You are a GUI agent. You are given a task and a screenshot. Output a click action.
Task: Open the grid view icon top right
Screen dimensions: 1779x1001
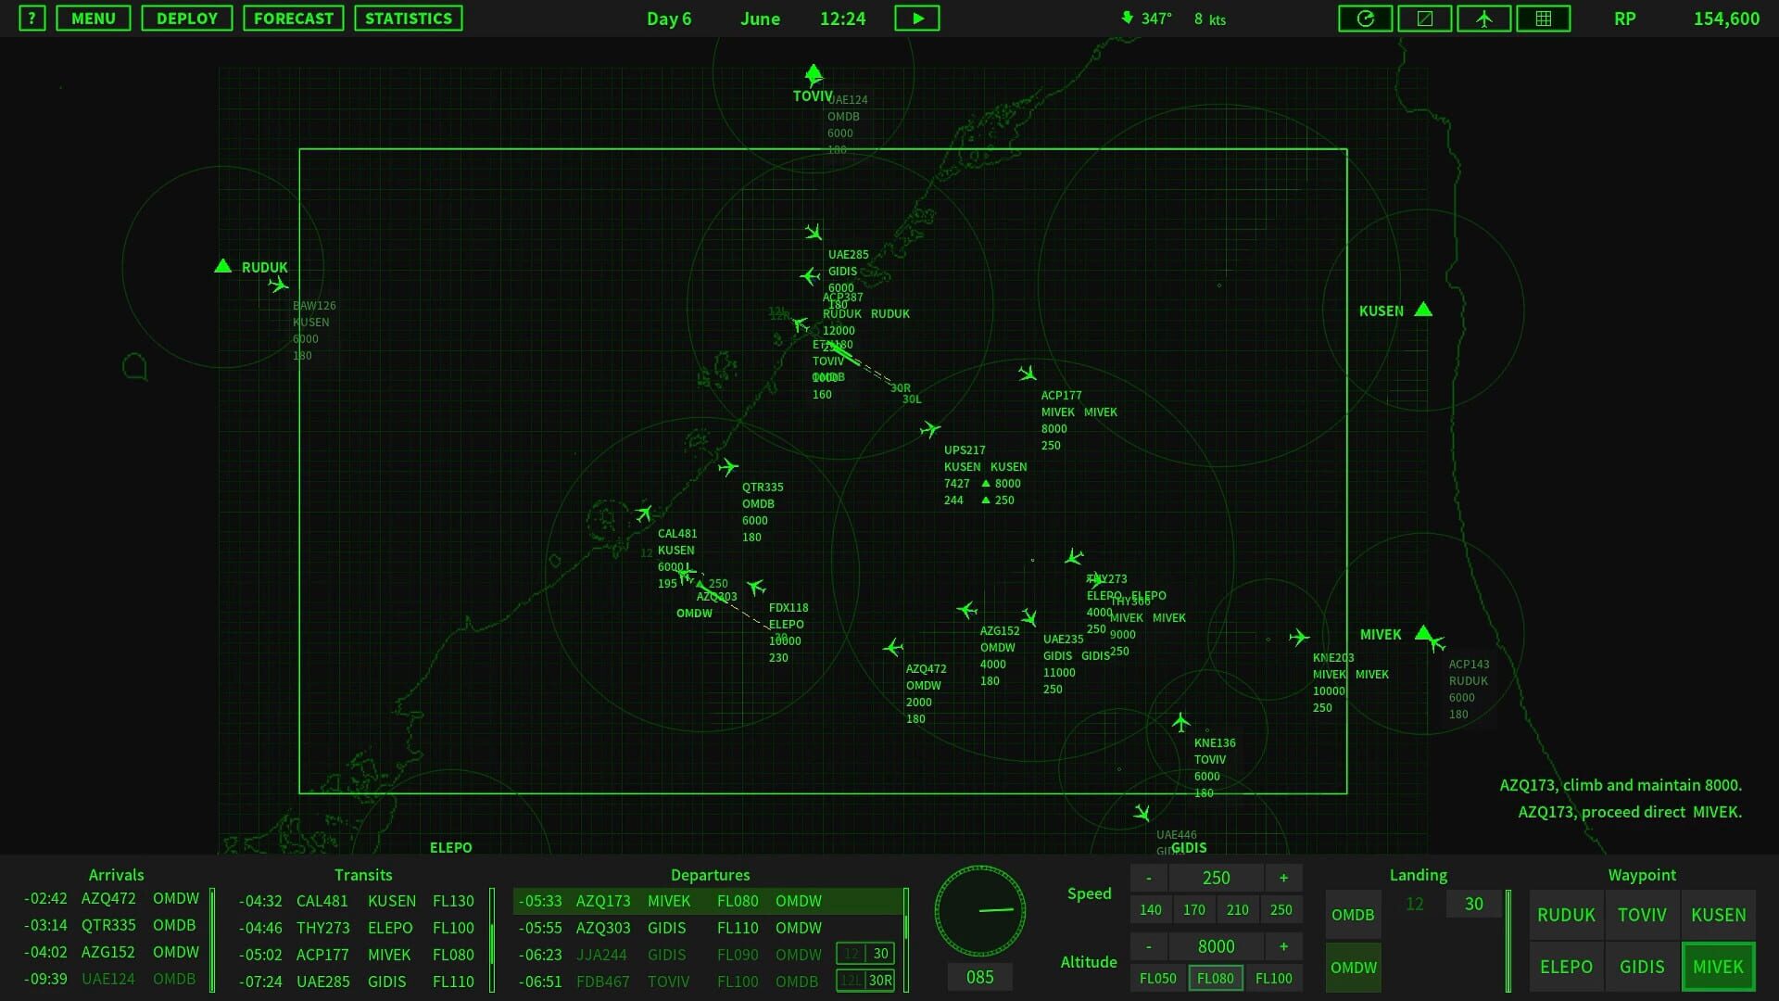(1543, 18)
